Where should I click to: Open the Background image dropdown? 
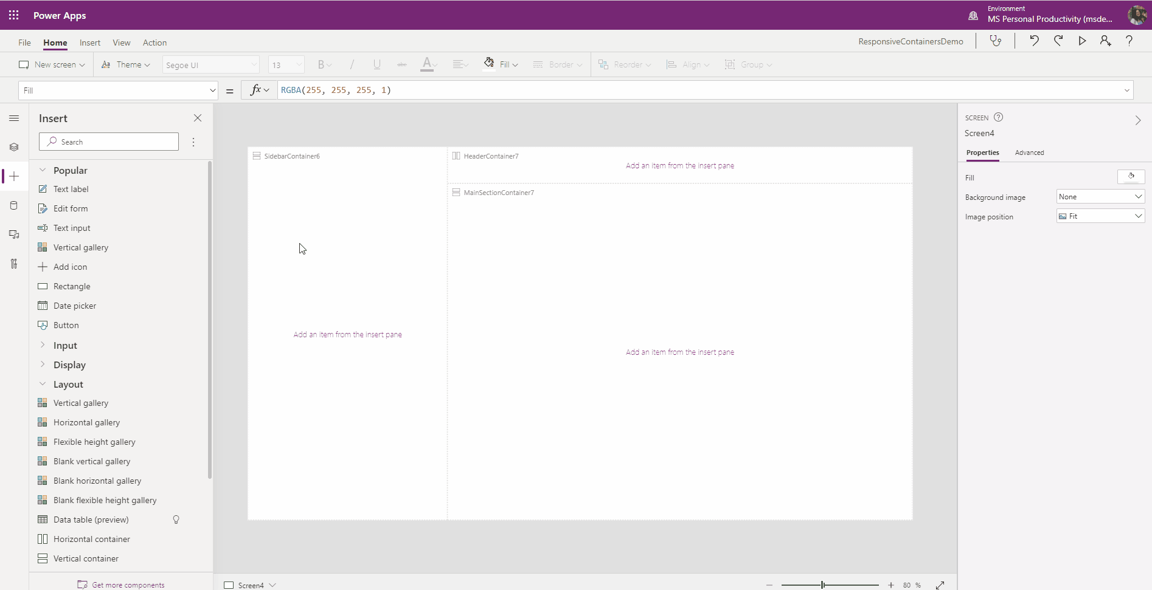coord(1100,196)
